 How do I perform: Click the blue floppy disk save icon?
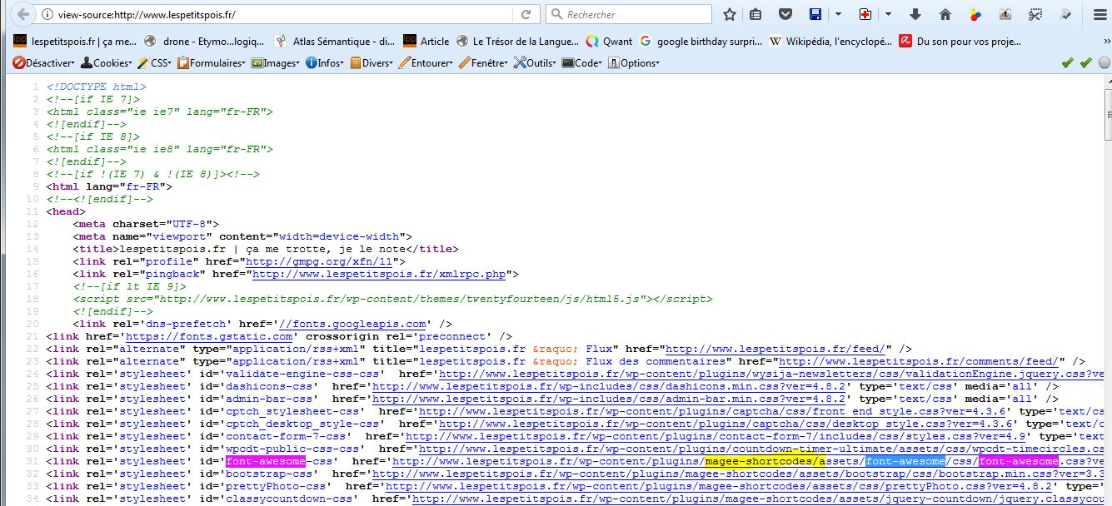pyautogui.click(x=815, y=14)
